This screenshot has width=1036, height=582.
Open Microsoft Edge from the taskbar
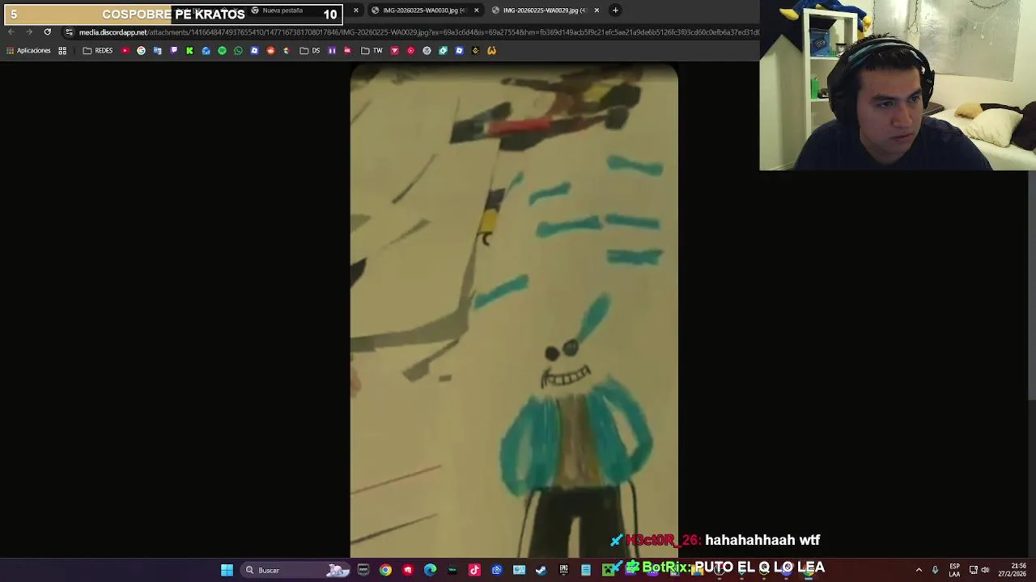(x=430, y=570)
